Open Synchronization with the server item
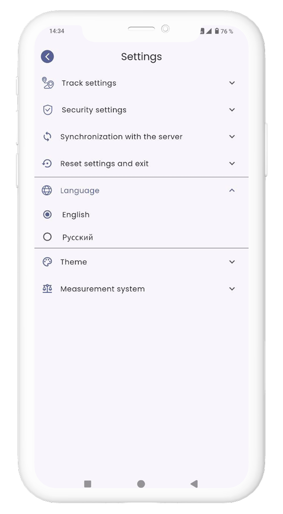 click(x=121, y=137)
